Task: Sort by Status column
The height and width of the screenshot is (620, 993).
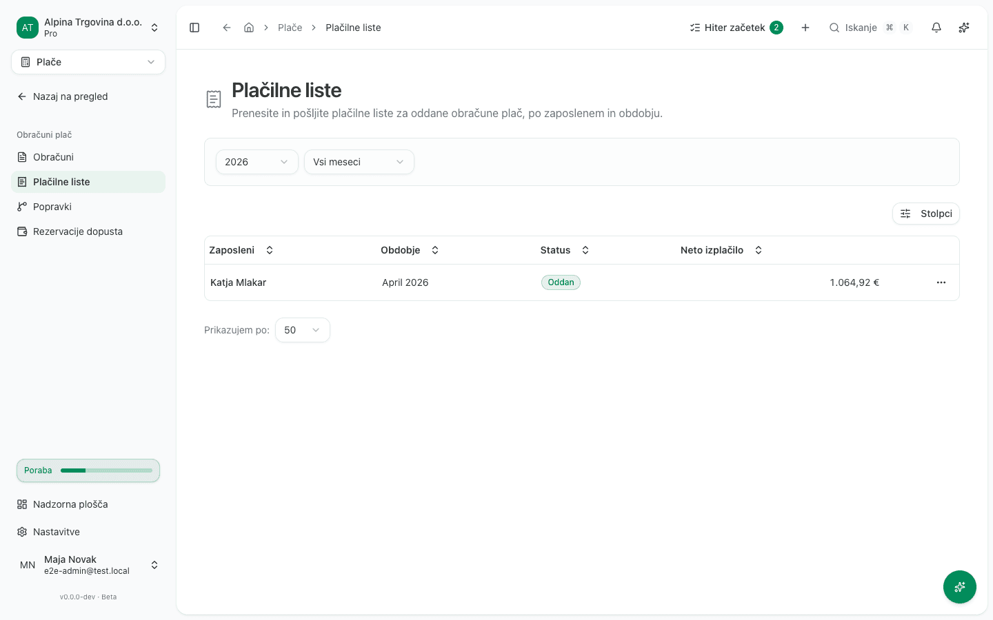Action: (x=565, y=250)
